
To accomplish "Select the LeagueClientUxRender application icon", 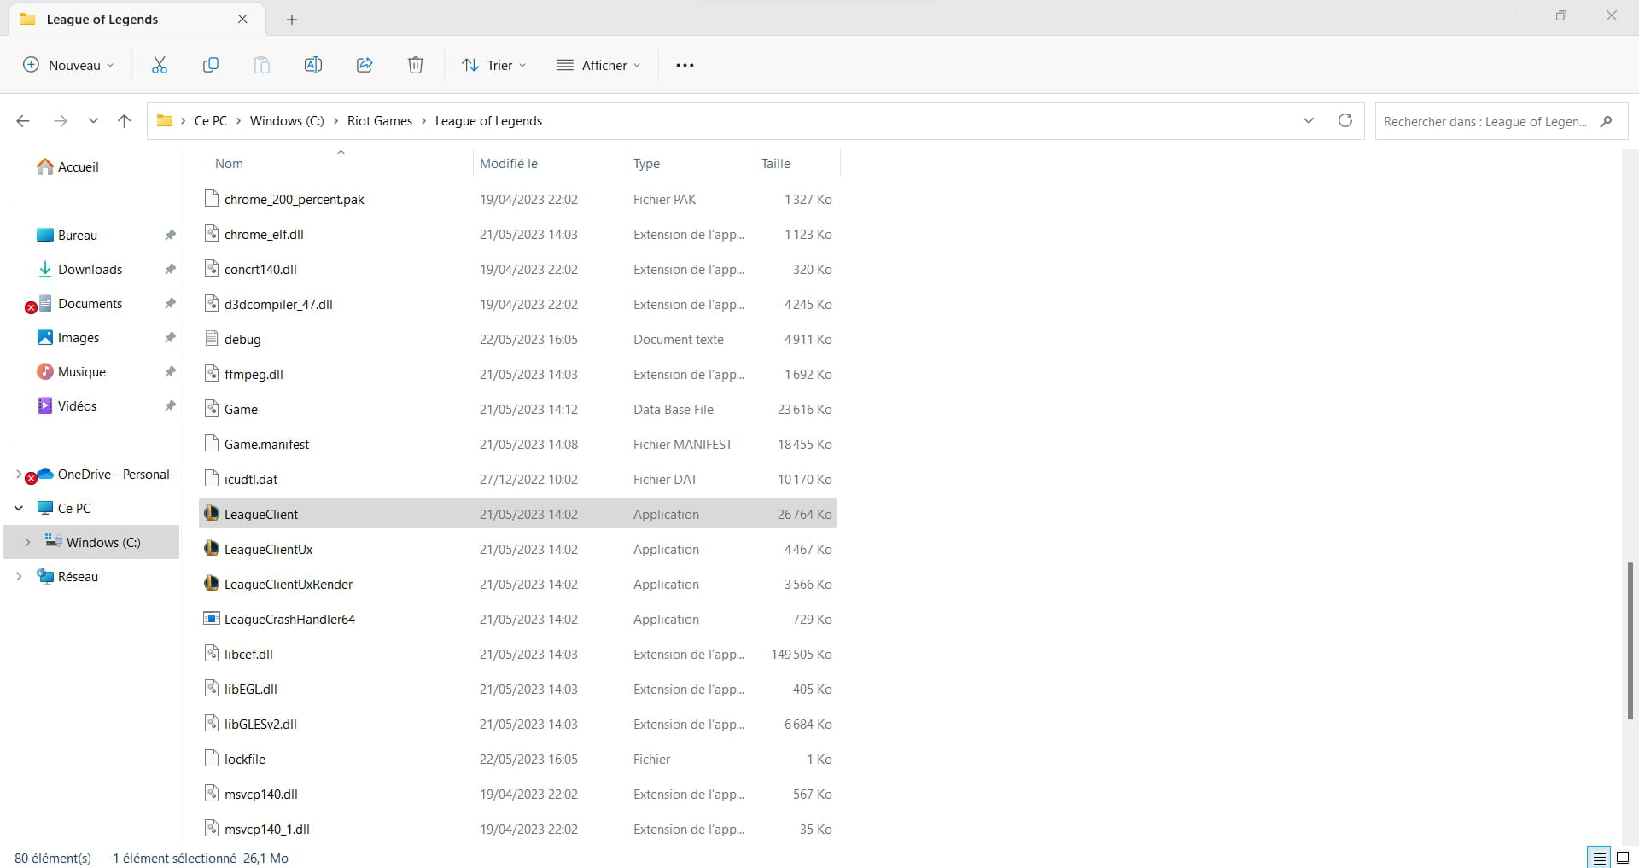I will [x=212, y=584].
